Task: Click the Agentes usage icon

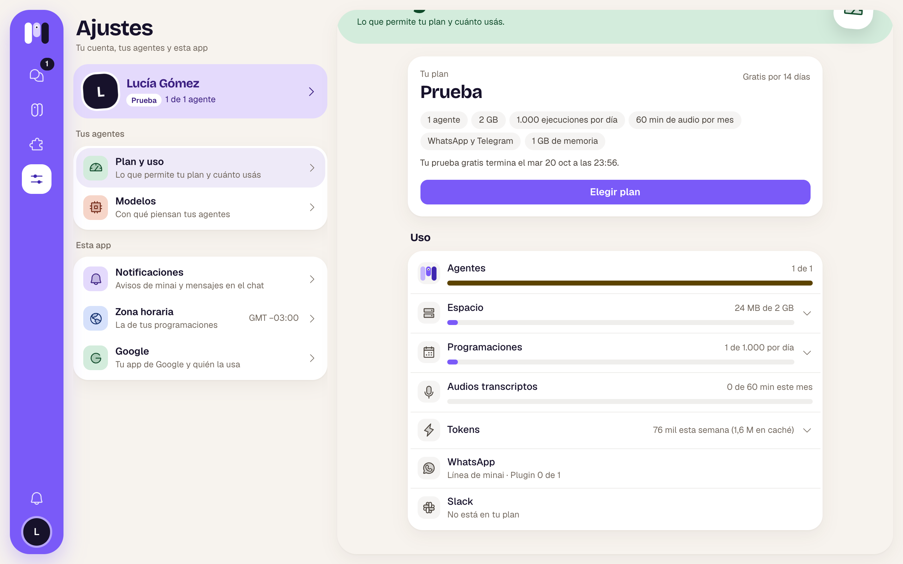Action: pyautogui.click(x=429, y=274)
